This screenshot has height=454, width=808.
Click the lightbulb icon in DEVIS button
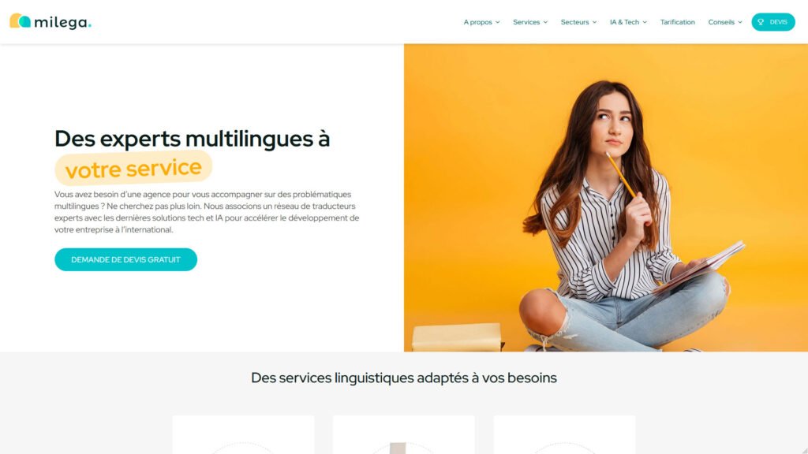click(761, 22)
